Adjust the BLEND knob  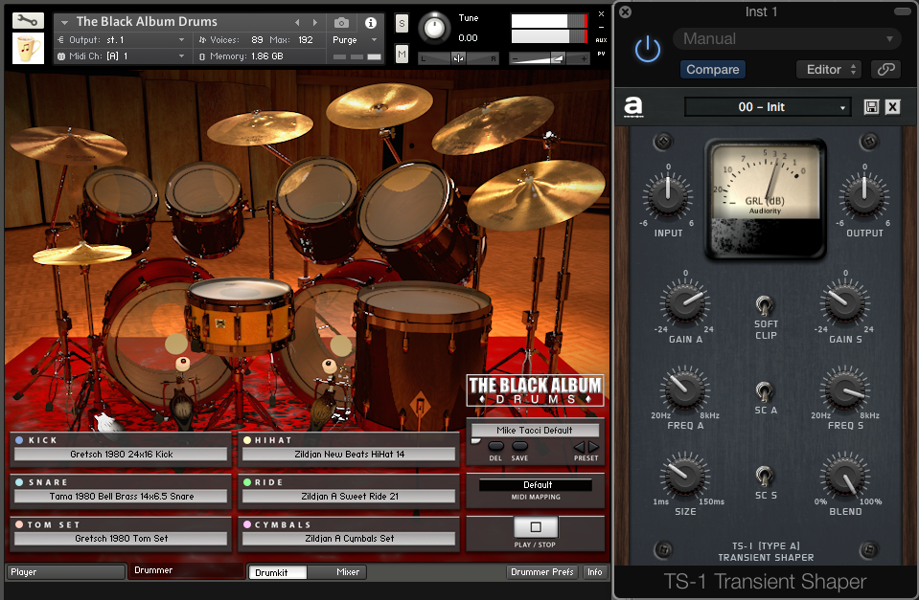[845, 476]
